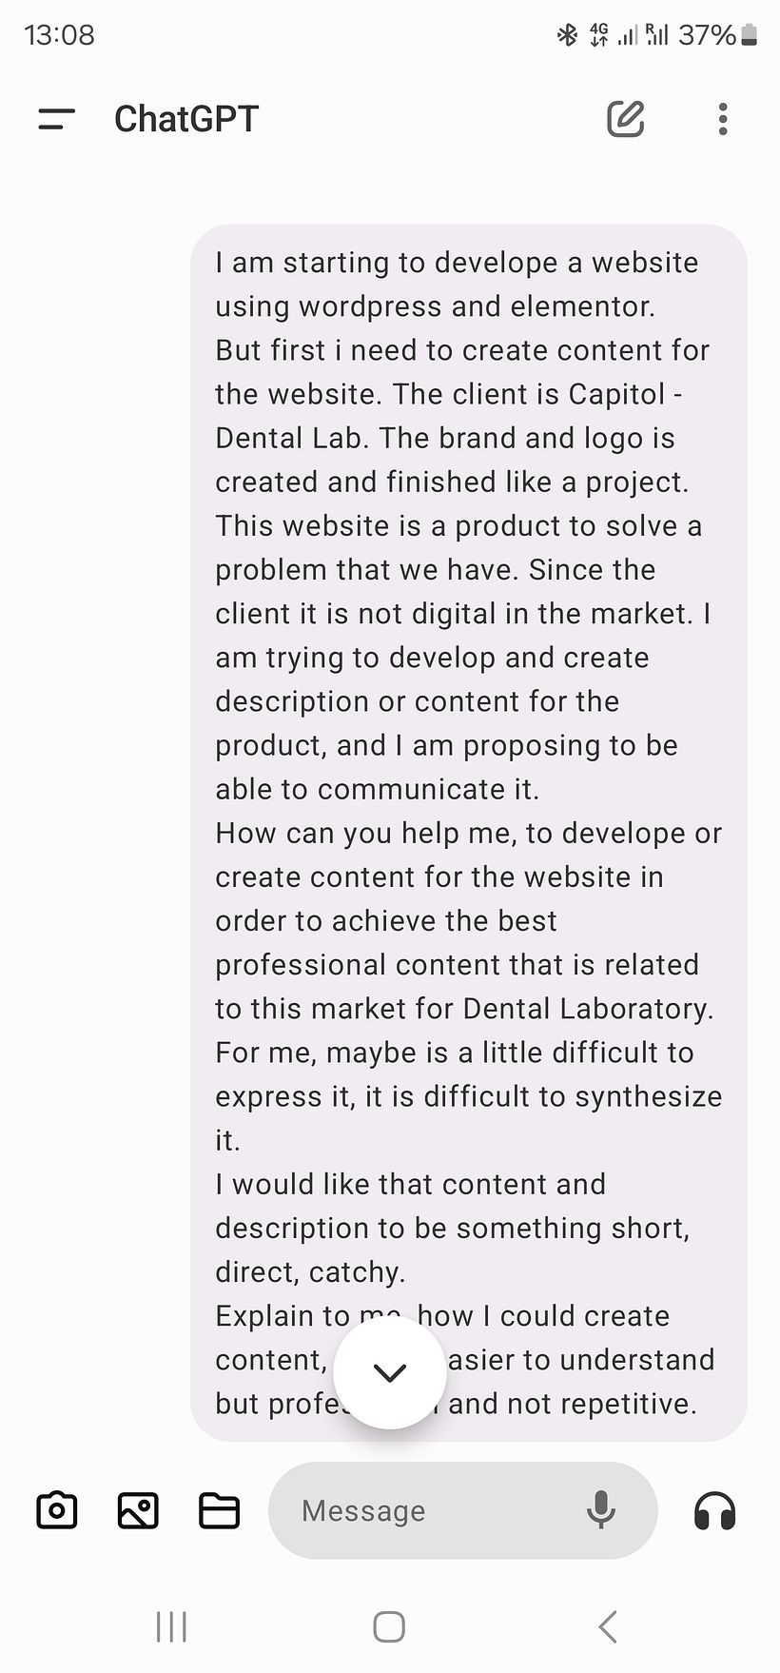
Task: Attach an image from the gallery
Action: (138, 1510)
